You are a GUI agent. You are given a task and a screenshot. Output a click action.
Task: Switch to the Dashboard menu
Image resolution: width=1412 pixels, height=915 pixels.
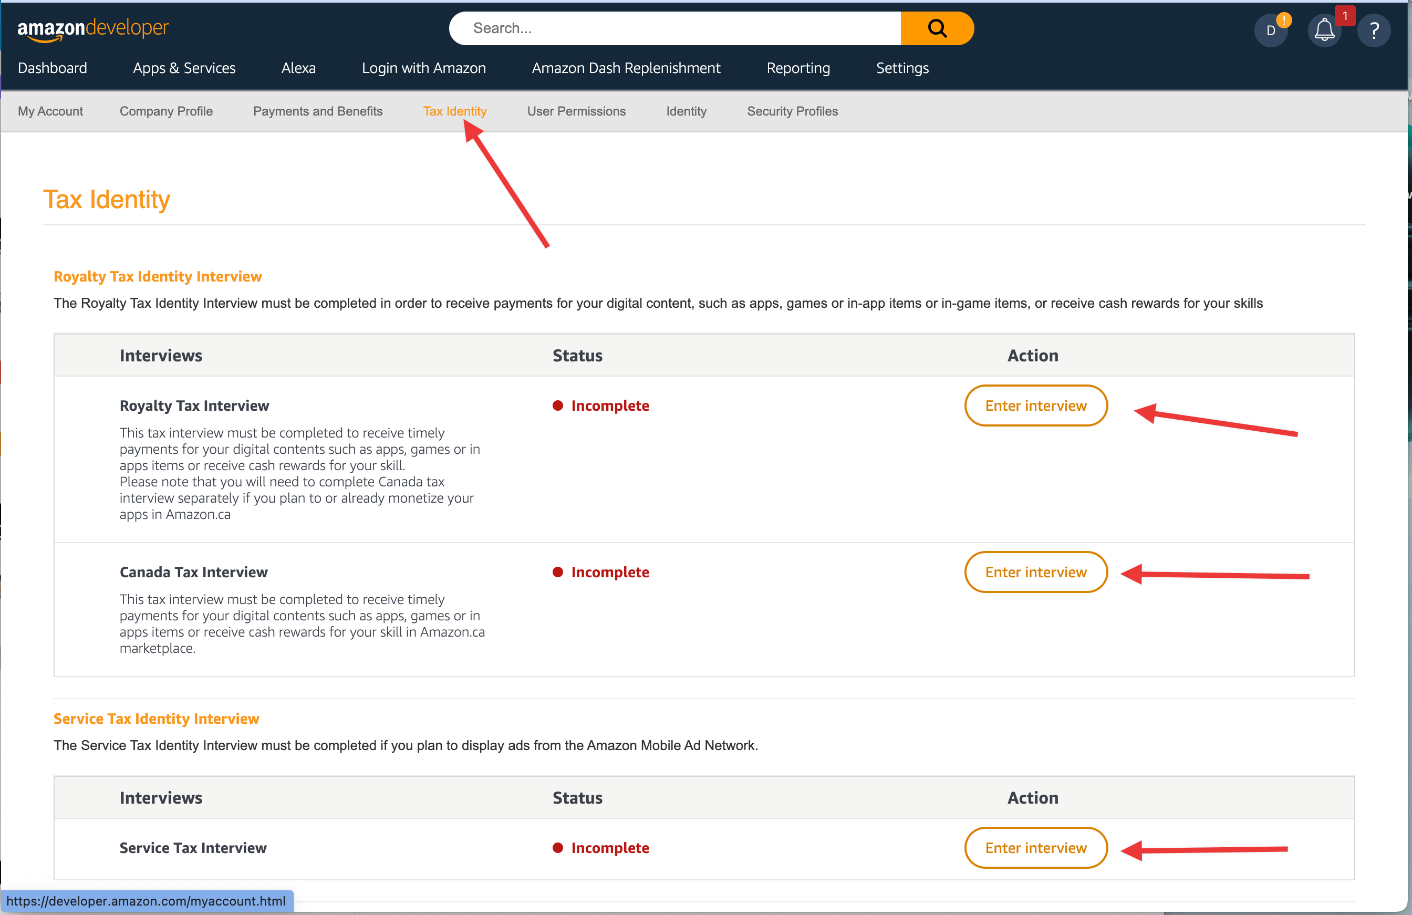coord(52,68)
